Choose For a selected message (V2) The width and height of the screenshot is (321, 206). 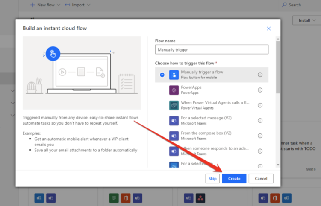206,118
